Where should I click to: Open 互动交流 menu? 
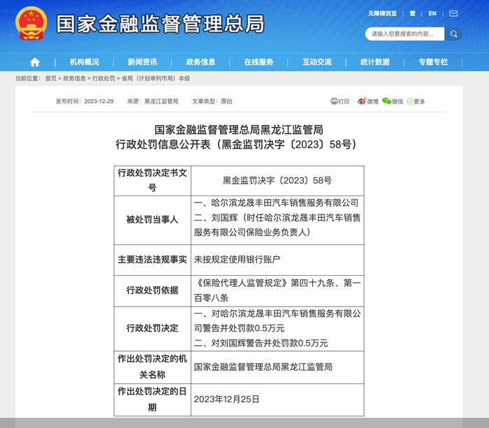[x=317, y=62]
